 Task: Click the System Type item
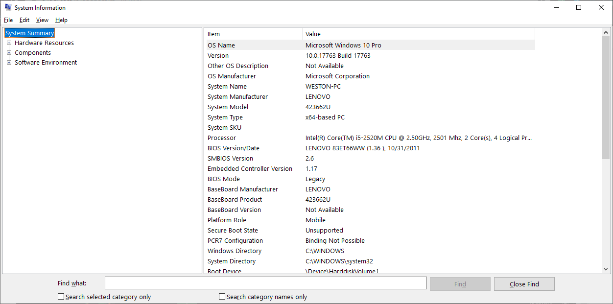pyautogui.click(x=225, y=117)
